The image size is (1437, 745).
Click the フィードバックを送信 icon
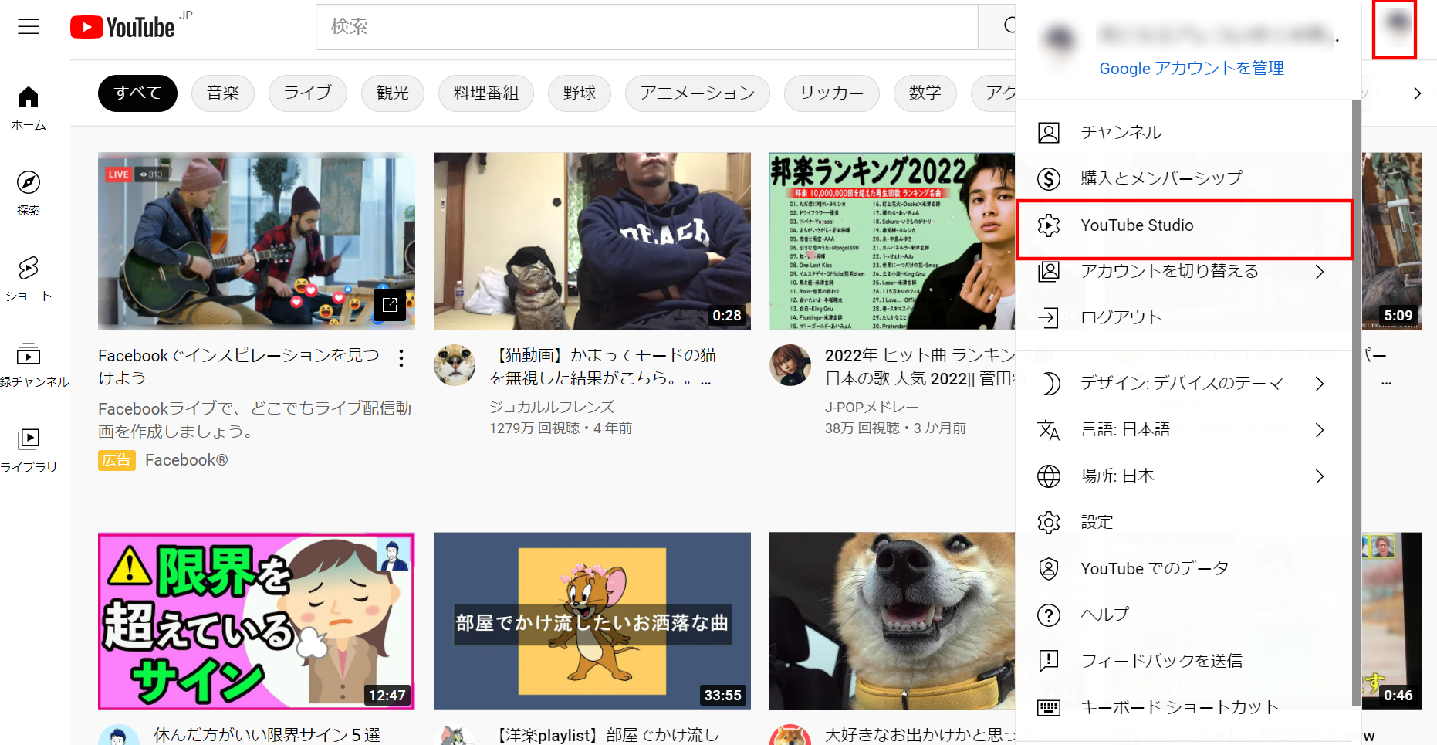[x=1049, y=661]
